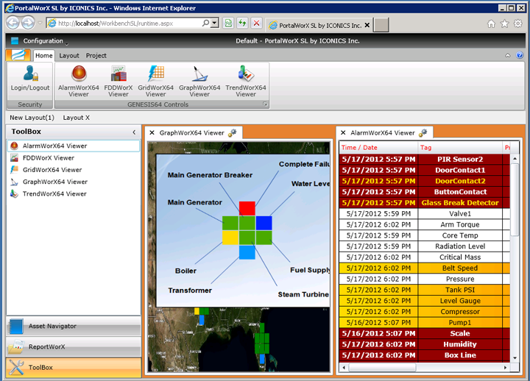The image size is (530, 381).
Task: Open the address bar dropdown arrow
Action: pyautogui.click(x=214, y=23)
